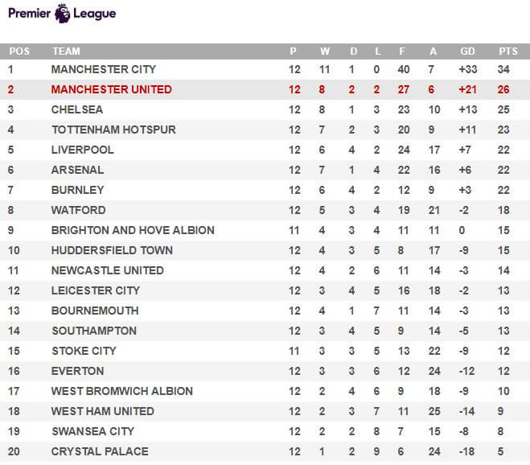Select the GD column header

(x=467, y=51)
